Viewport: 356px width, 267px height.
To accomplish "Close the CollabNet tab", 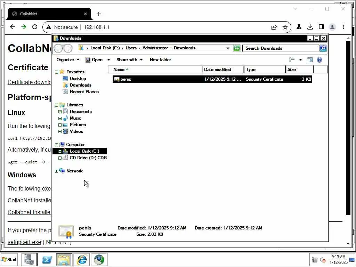I will coord(86,14).
